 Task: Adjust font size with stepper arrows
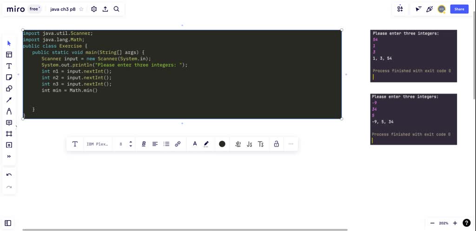131,144
